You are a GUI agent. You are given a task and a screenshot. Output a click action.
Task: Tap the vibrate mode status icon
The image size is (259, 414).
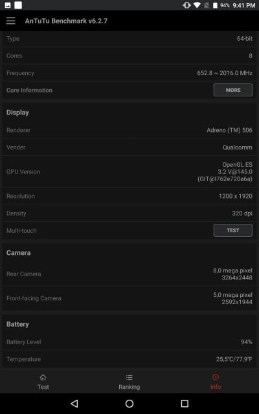[x=186, y=5]
